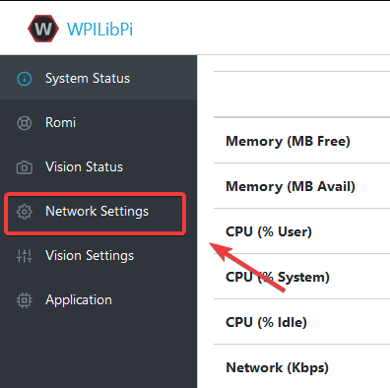Click the Vision Status camera icon
This screenshot has width=390, height=388.
25,167
